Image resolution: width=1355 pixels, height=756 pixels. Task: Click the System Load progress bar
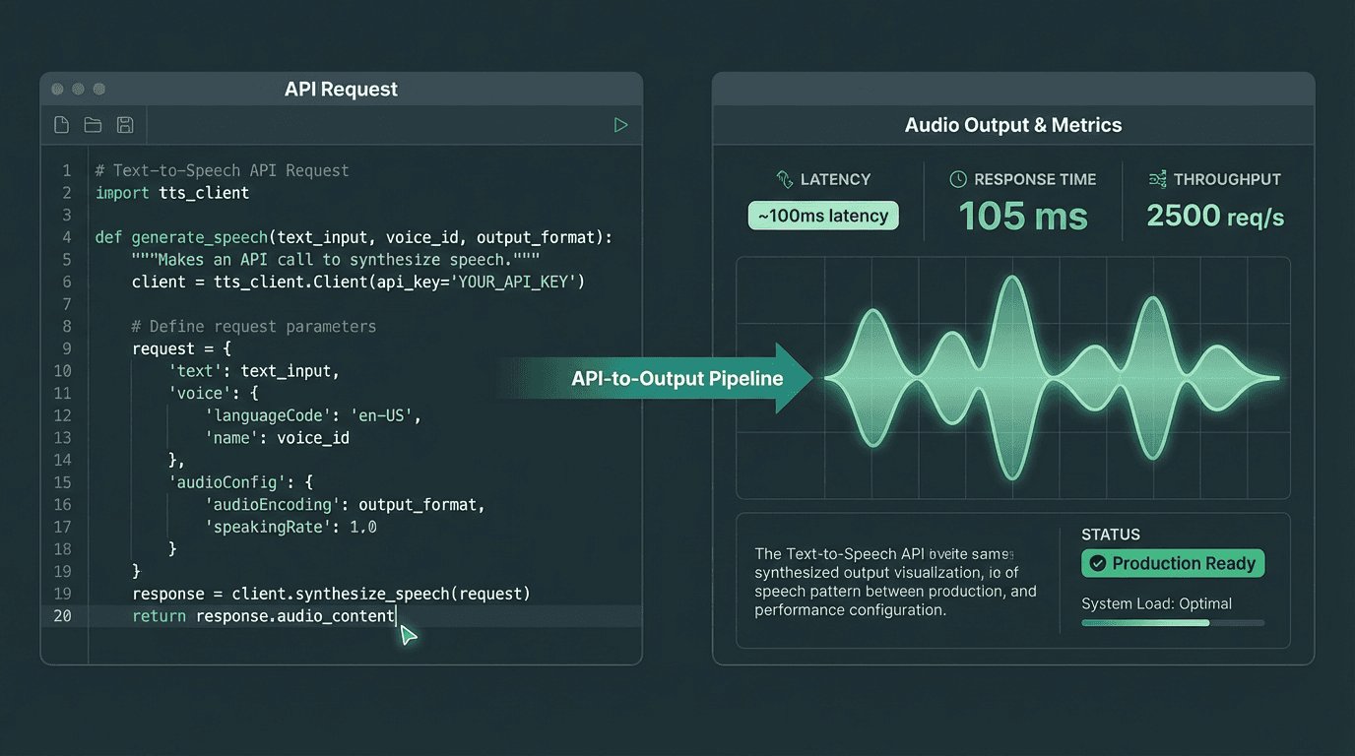(1173, 623)
